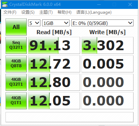Open the 语言(L)(Language) menu

click(x=94, y=12)
